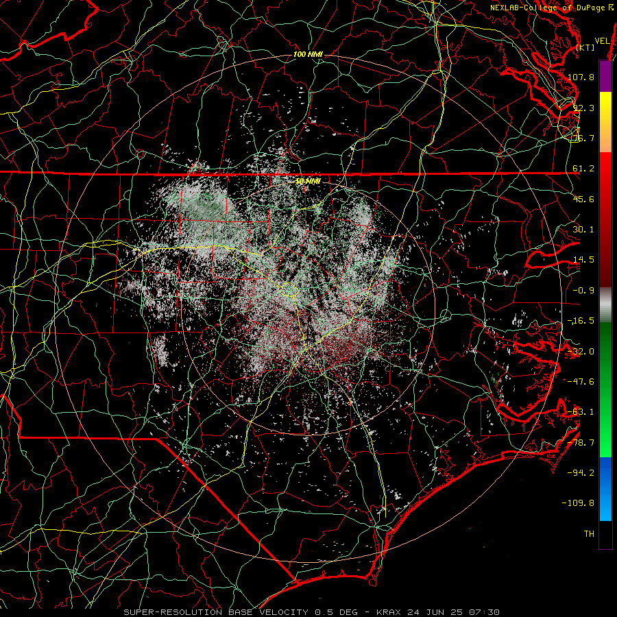Image resolution: width=617 pixels, height=617 pixels.
Task: Click the 100 NMI range ring label
Action: coord(308,54)
